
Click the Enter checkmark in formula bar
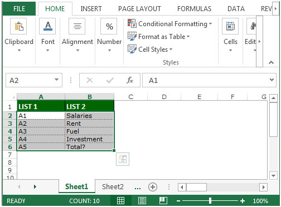coord(110,80)
